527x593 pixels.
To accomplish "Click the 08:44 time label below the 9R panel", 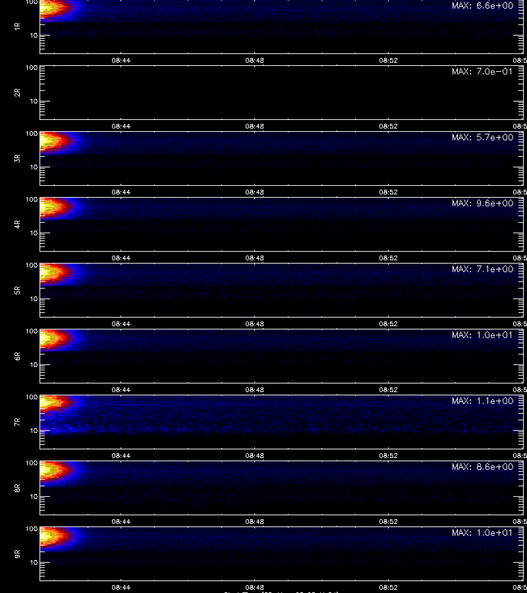I will (121, 587).
